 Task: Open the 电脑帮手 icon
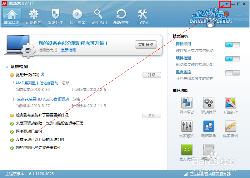(209, 126)
